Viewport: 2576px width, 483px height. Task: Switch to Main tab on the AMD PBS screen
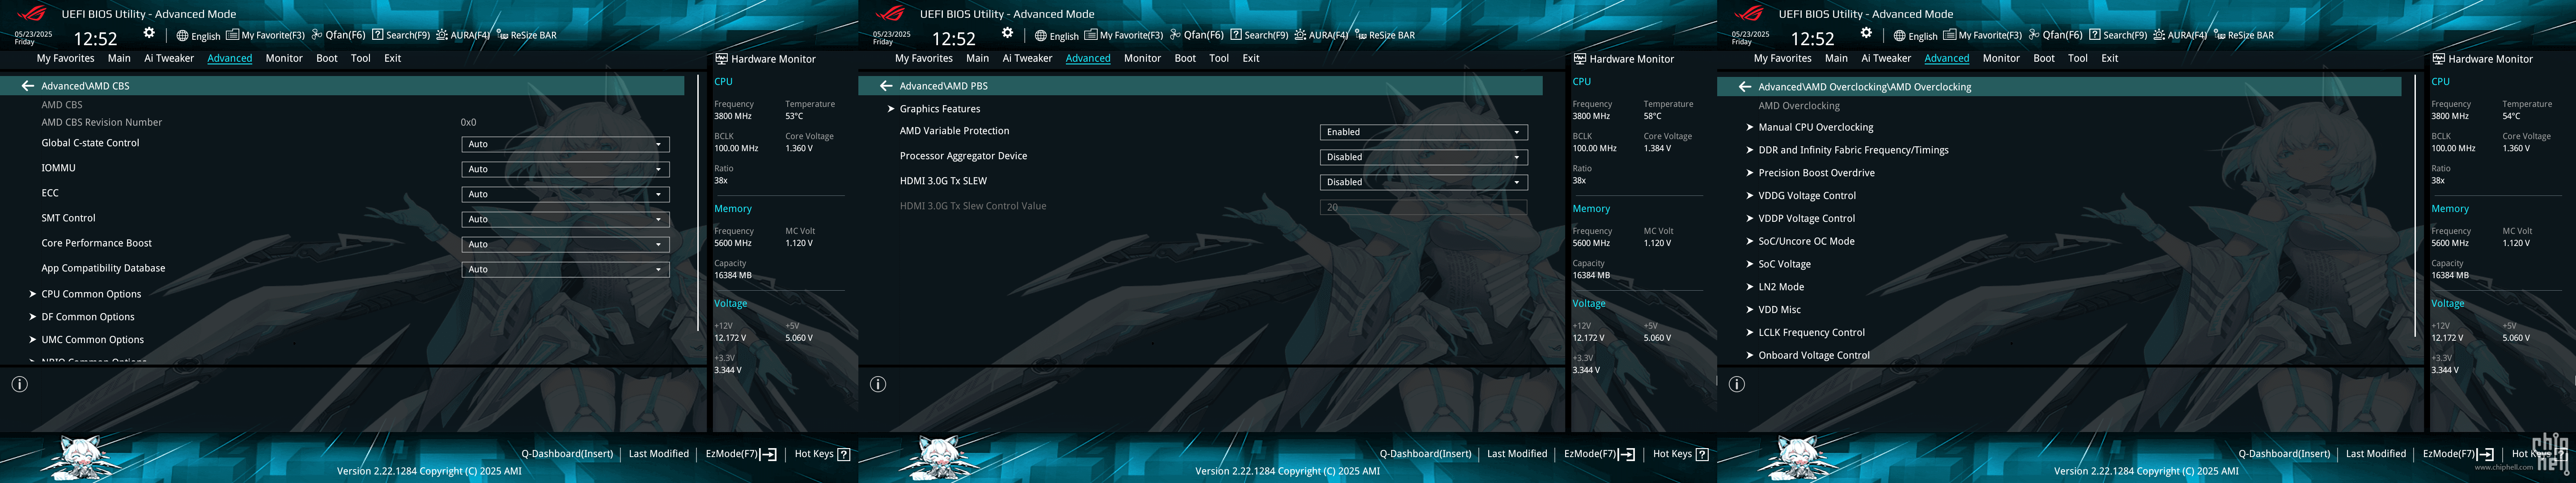(x=977, y=58)
